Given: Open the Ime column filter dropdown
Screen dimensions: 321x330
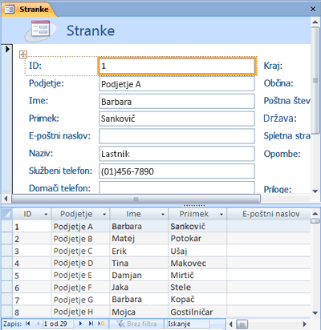Looking at the screenshot, I should 163,214.
